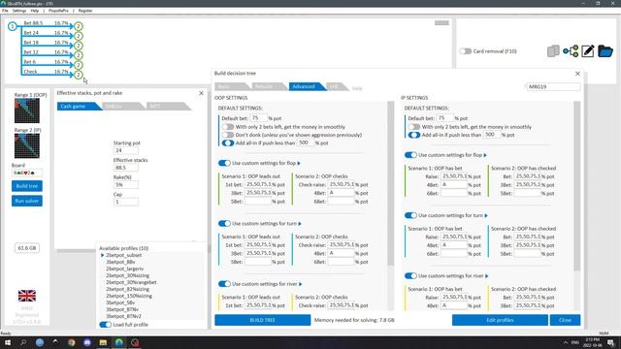The image size is (621, 349).
Task: Toggle Card removal (F10) switch
Action: (466, 51)
